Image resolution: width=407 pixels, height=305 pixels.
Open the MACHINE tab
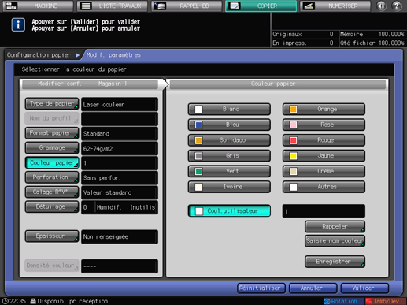pyautogui.click(x=39, y=6)
